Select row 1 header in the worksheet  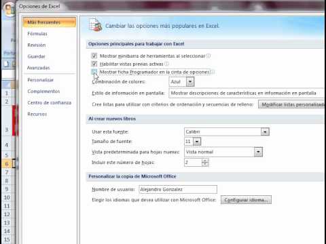pos(7,93)
